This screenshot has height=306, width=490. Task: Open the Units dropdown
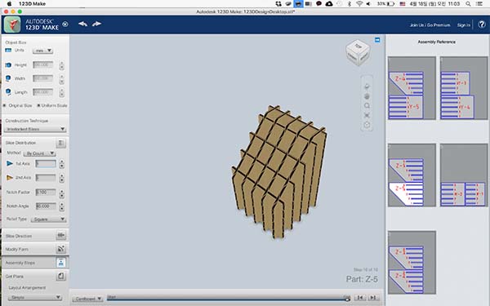coord(42,51)
